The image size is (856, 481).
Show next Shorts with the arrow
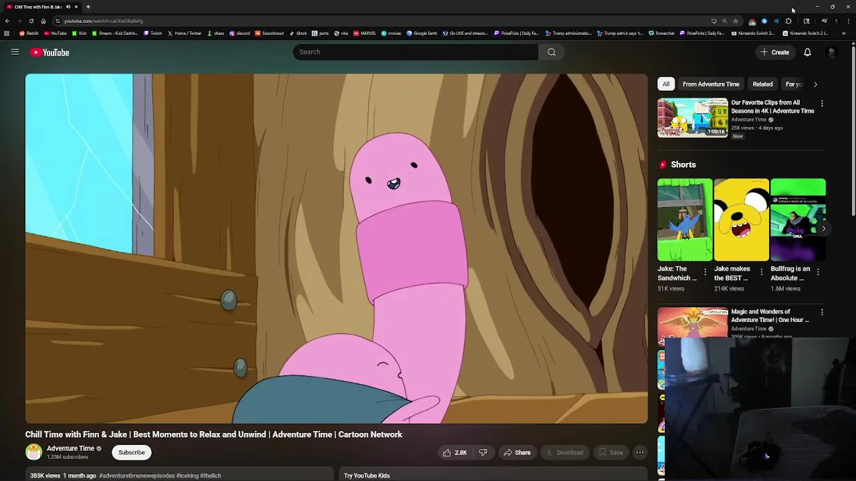tap(823, 228)
